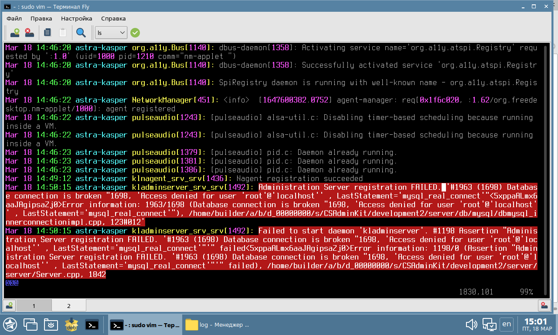Click the close tab icon in the toolbar
Screen dimensions: 558x335
click(29, 32)
